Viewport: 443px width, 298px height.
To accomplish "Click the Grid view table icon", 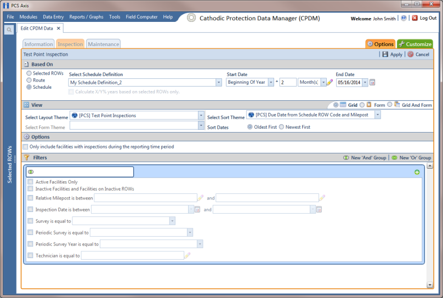I will (343, 105).
